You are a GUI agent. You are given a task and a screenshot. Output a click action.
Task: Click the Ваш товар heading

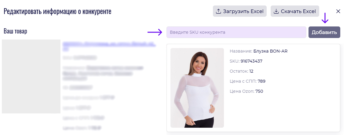[16, 31]
